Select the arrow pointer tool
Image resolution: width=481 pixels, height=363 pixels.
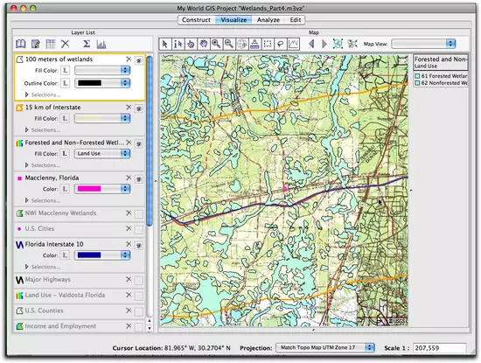click(x=164, y=45)
